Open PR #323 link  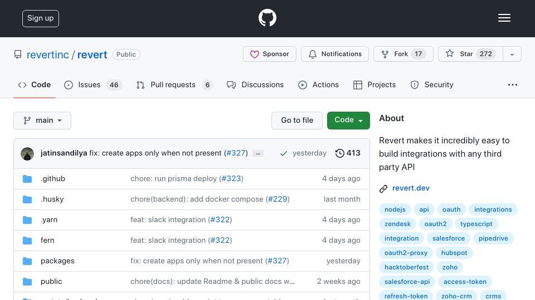(231, 178)
